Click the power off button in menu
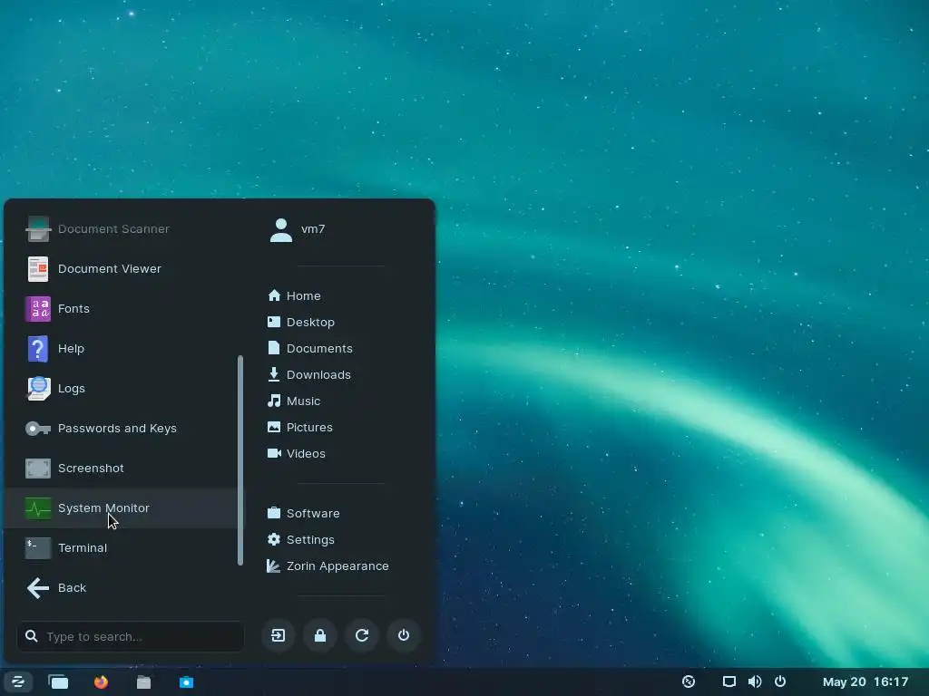Viewport: 929px width, 696px height. point(404,635)
